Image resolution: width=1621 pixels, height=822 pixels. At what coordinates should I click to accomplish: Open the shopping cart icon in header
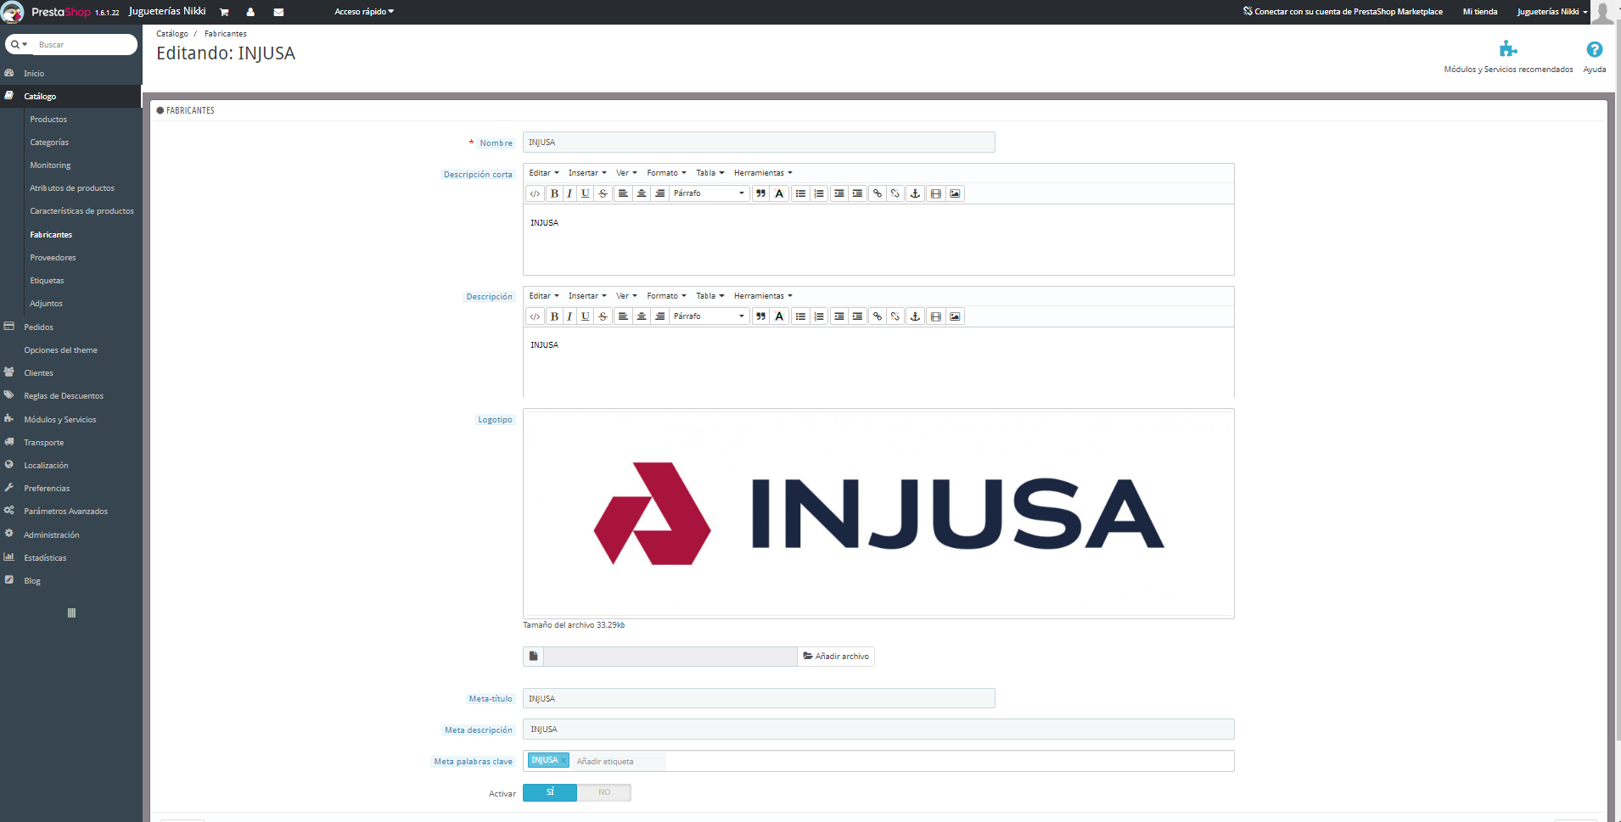pos(224,12)
